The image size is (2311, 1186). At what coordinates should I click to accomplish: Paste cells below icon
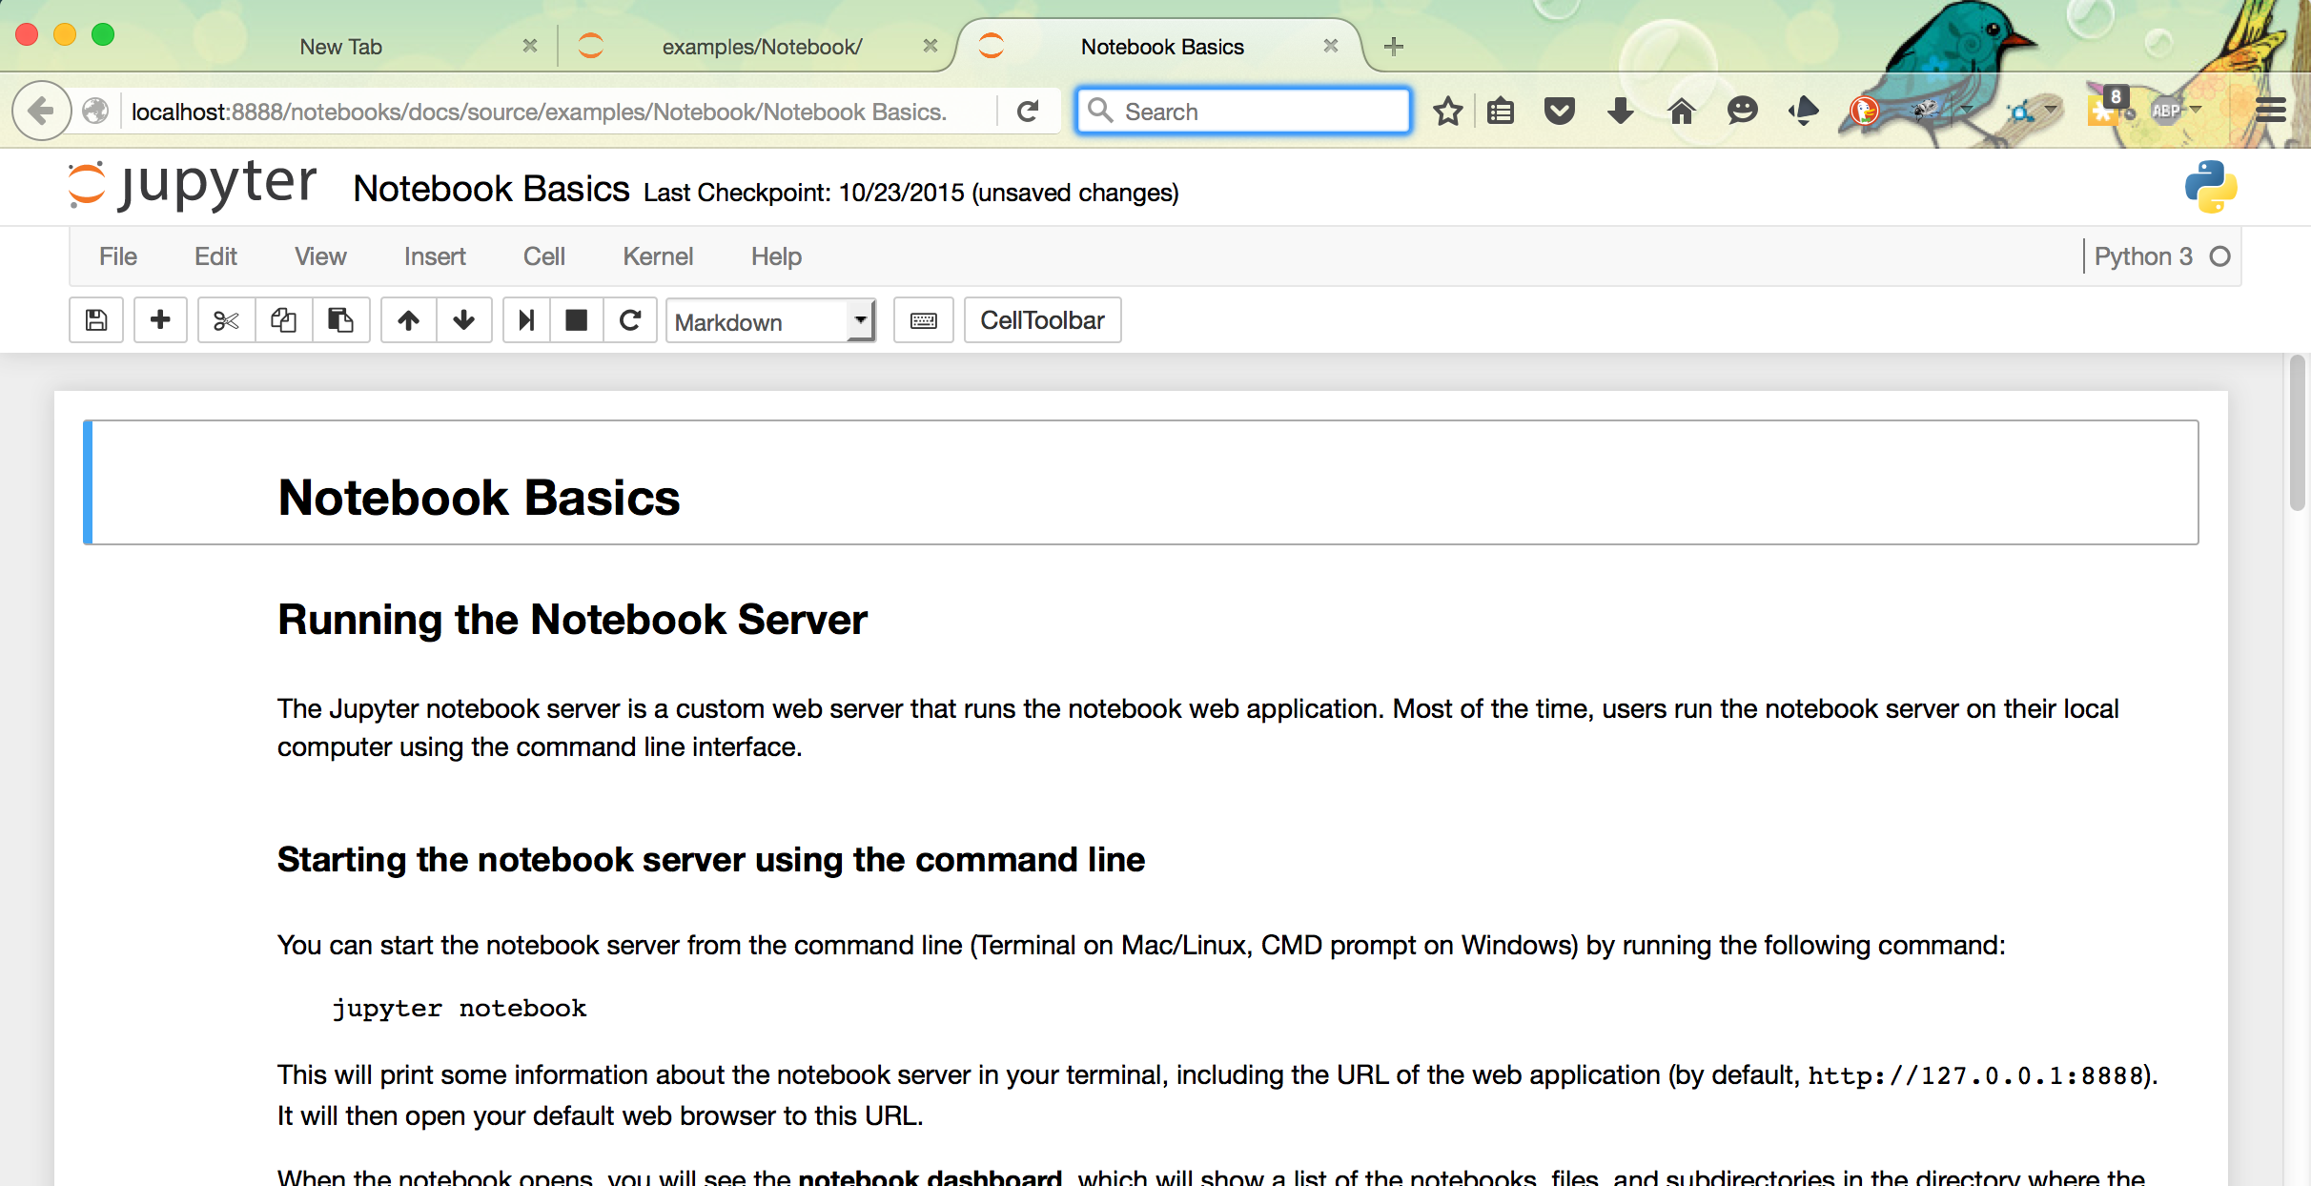point(340,320)
